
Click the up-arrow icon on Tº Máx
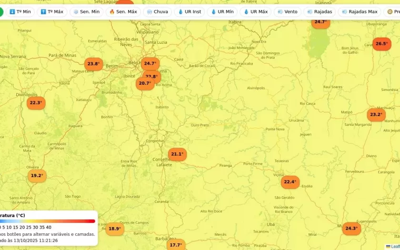click(x=43, y=12)
